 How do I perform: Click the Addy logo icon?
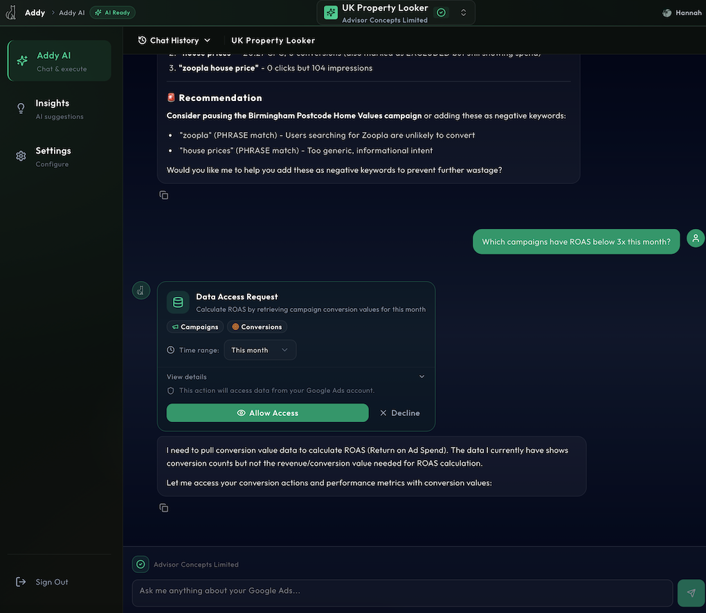pos(11,12)
